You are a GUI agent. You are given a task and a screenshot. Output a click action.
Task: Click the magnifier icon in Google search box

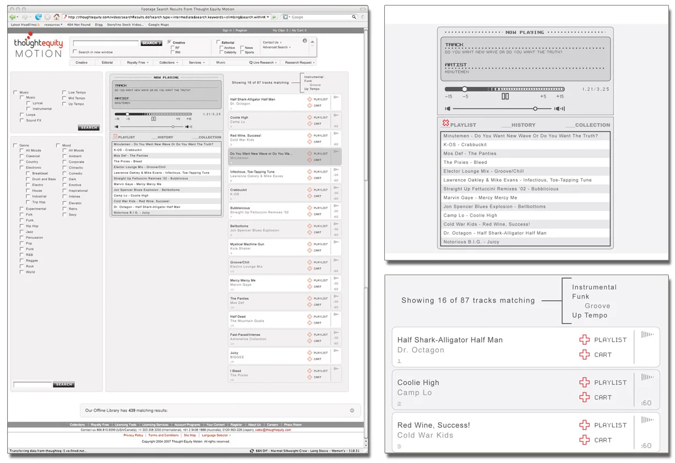click(354, 17)
